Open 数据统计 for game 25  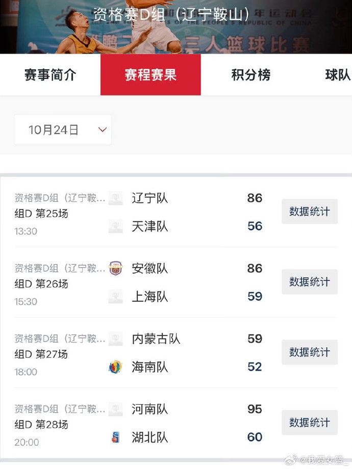[x=310, y=212]
